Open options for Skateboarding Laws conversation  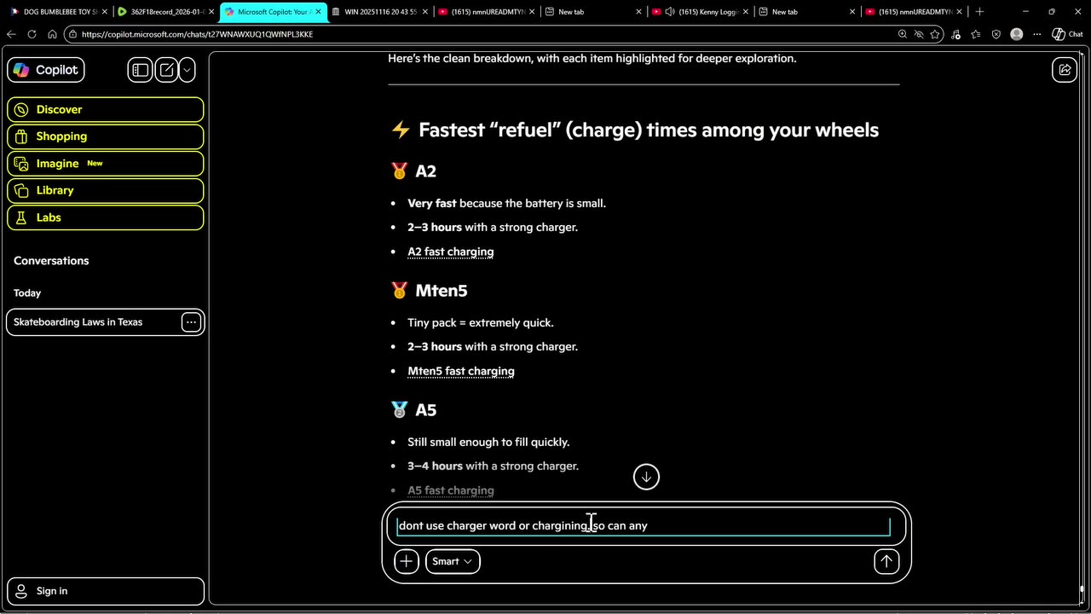point(191,322)
